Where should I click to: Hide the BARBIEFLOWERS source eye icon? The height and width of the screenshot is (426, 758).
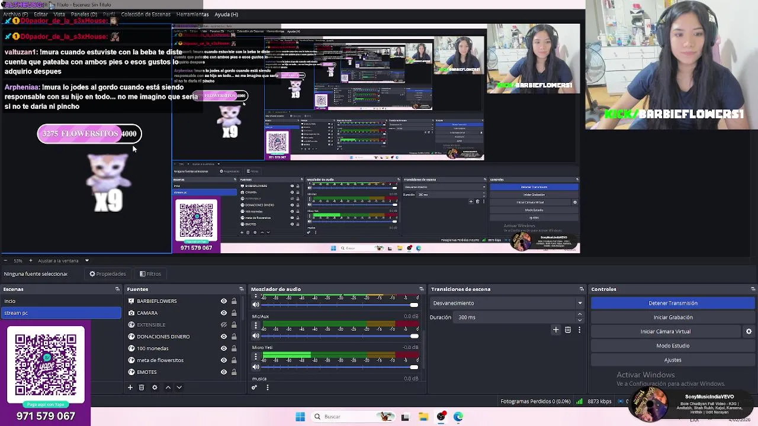[x=224, y=301]
